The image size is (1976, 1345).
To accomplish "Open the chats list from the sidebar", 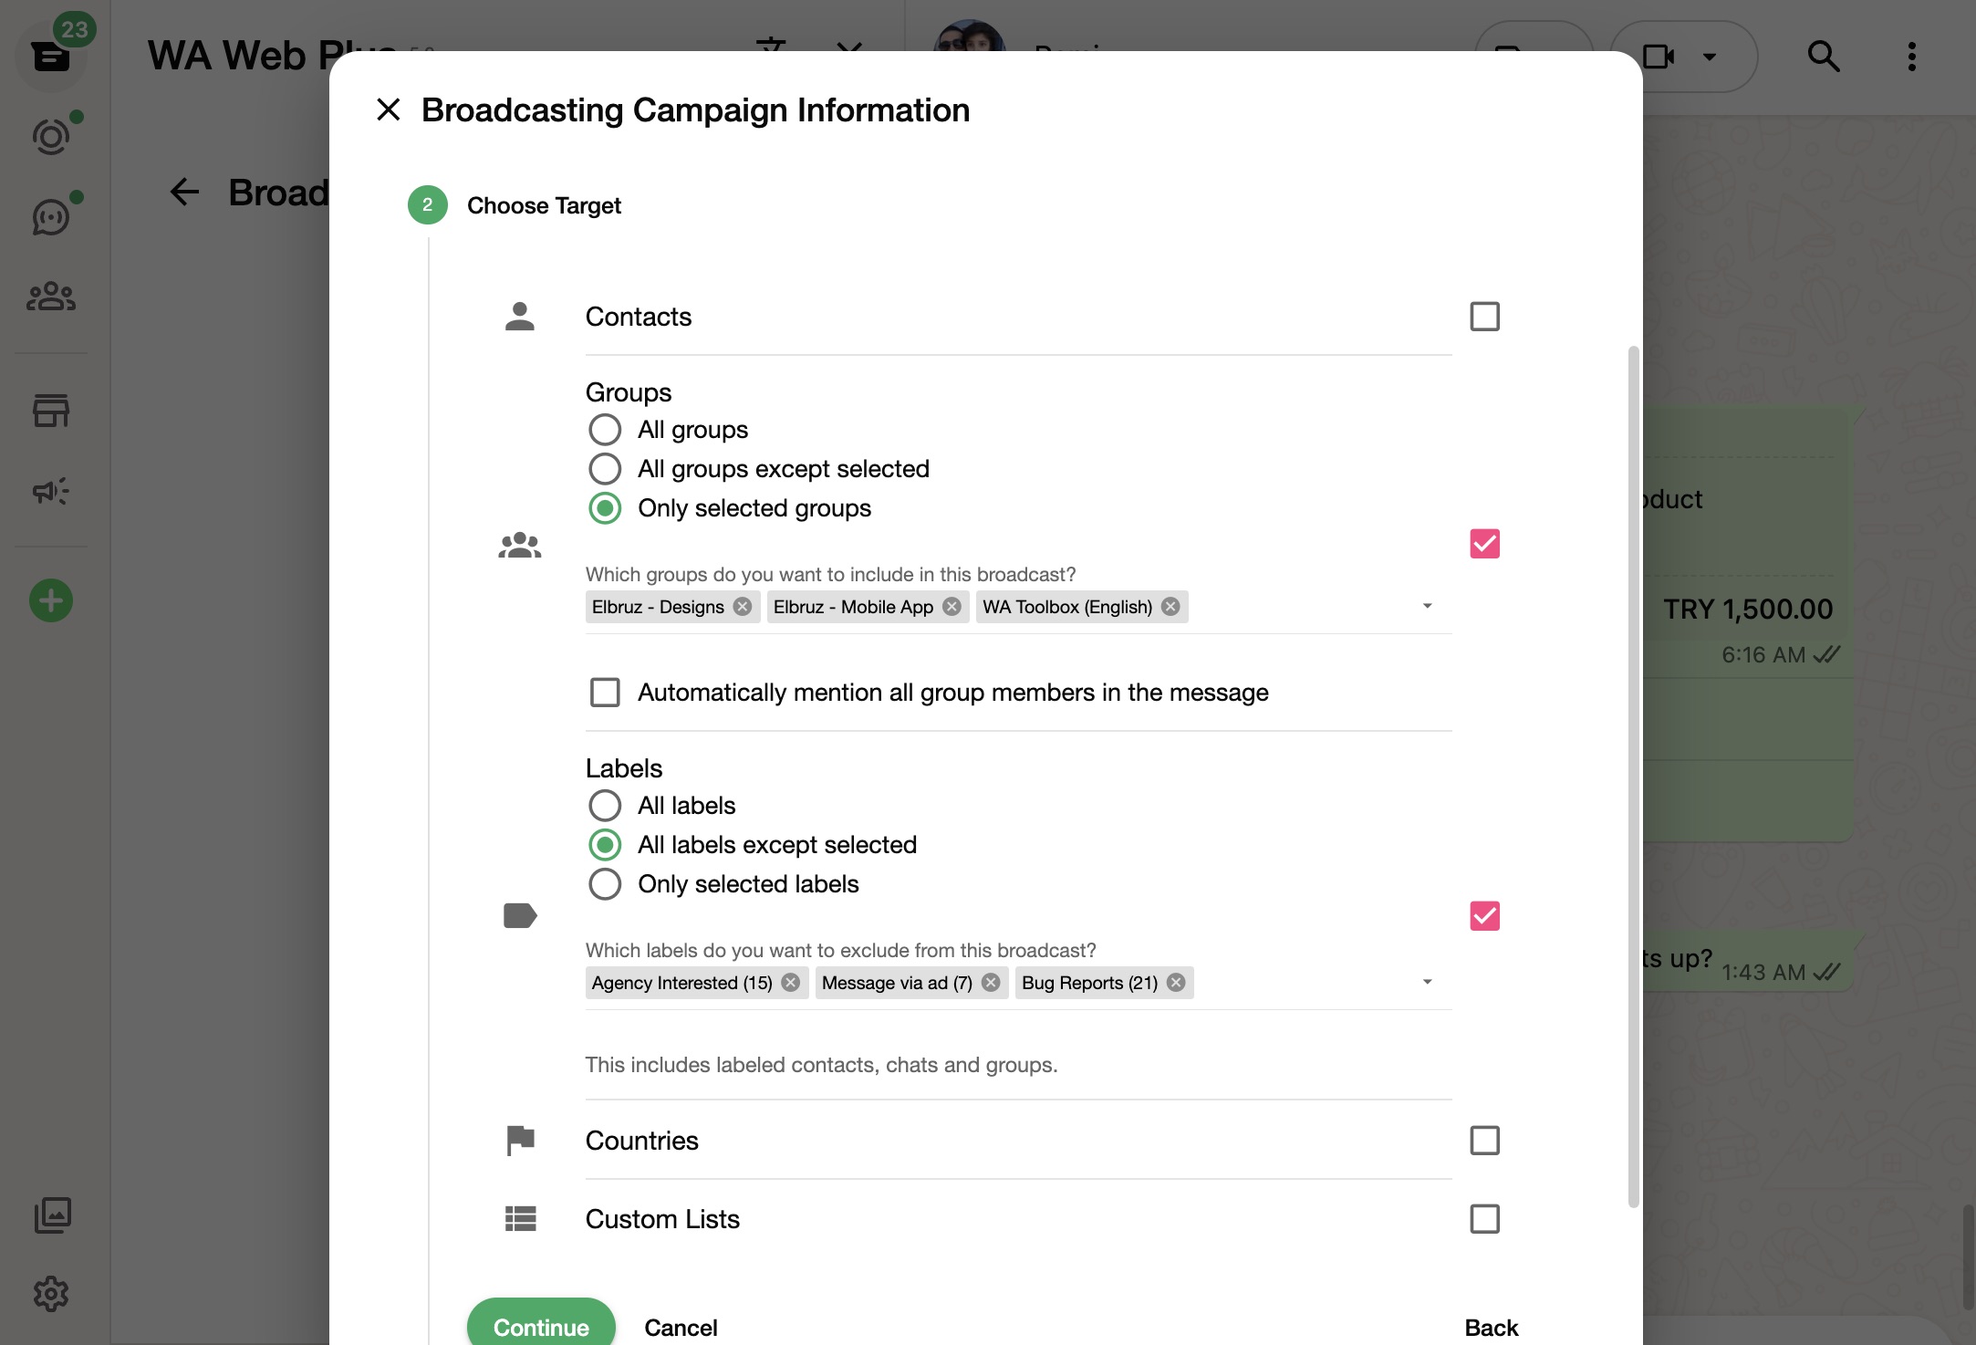I will click(x=51, y=57).
